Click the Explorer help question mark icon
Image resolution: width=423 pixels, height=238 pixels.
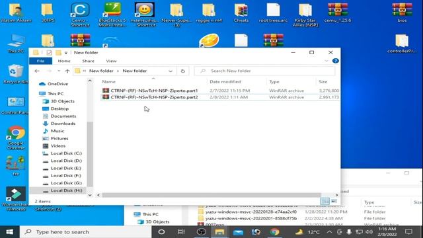(x=336, y=61)
